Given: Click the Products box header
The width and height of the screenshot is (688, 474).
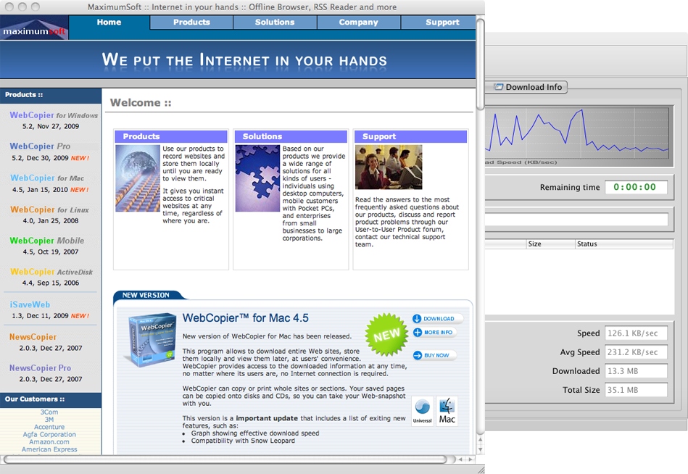Looking at the screenshot, I should pyautogui.click(x=171, y=136).
